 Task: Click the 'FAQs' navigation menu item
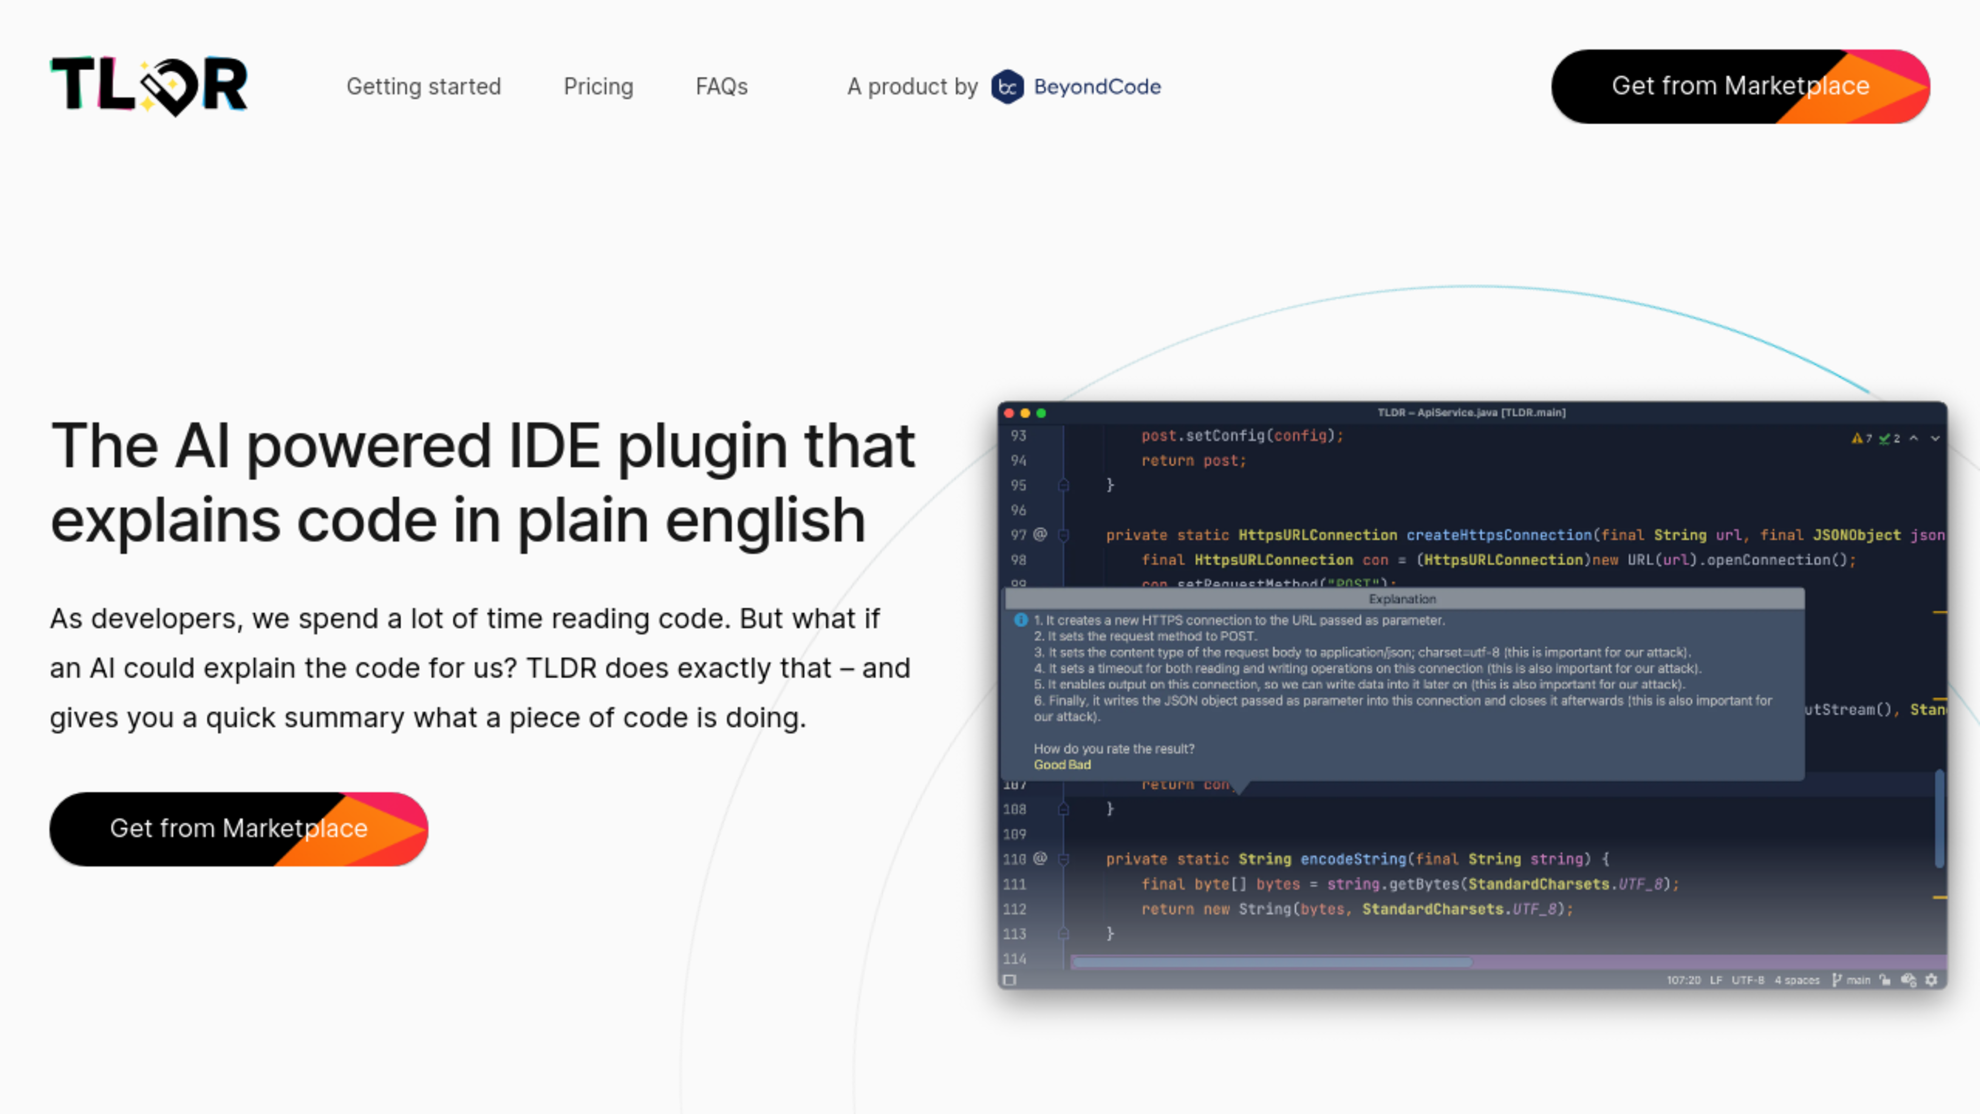[721, 86]
